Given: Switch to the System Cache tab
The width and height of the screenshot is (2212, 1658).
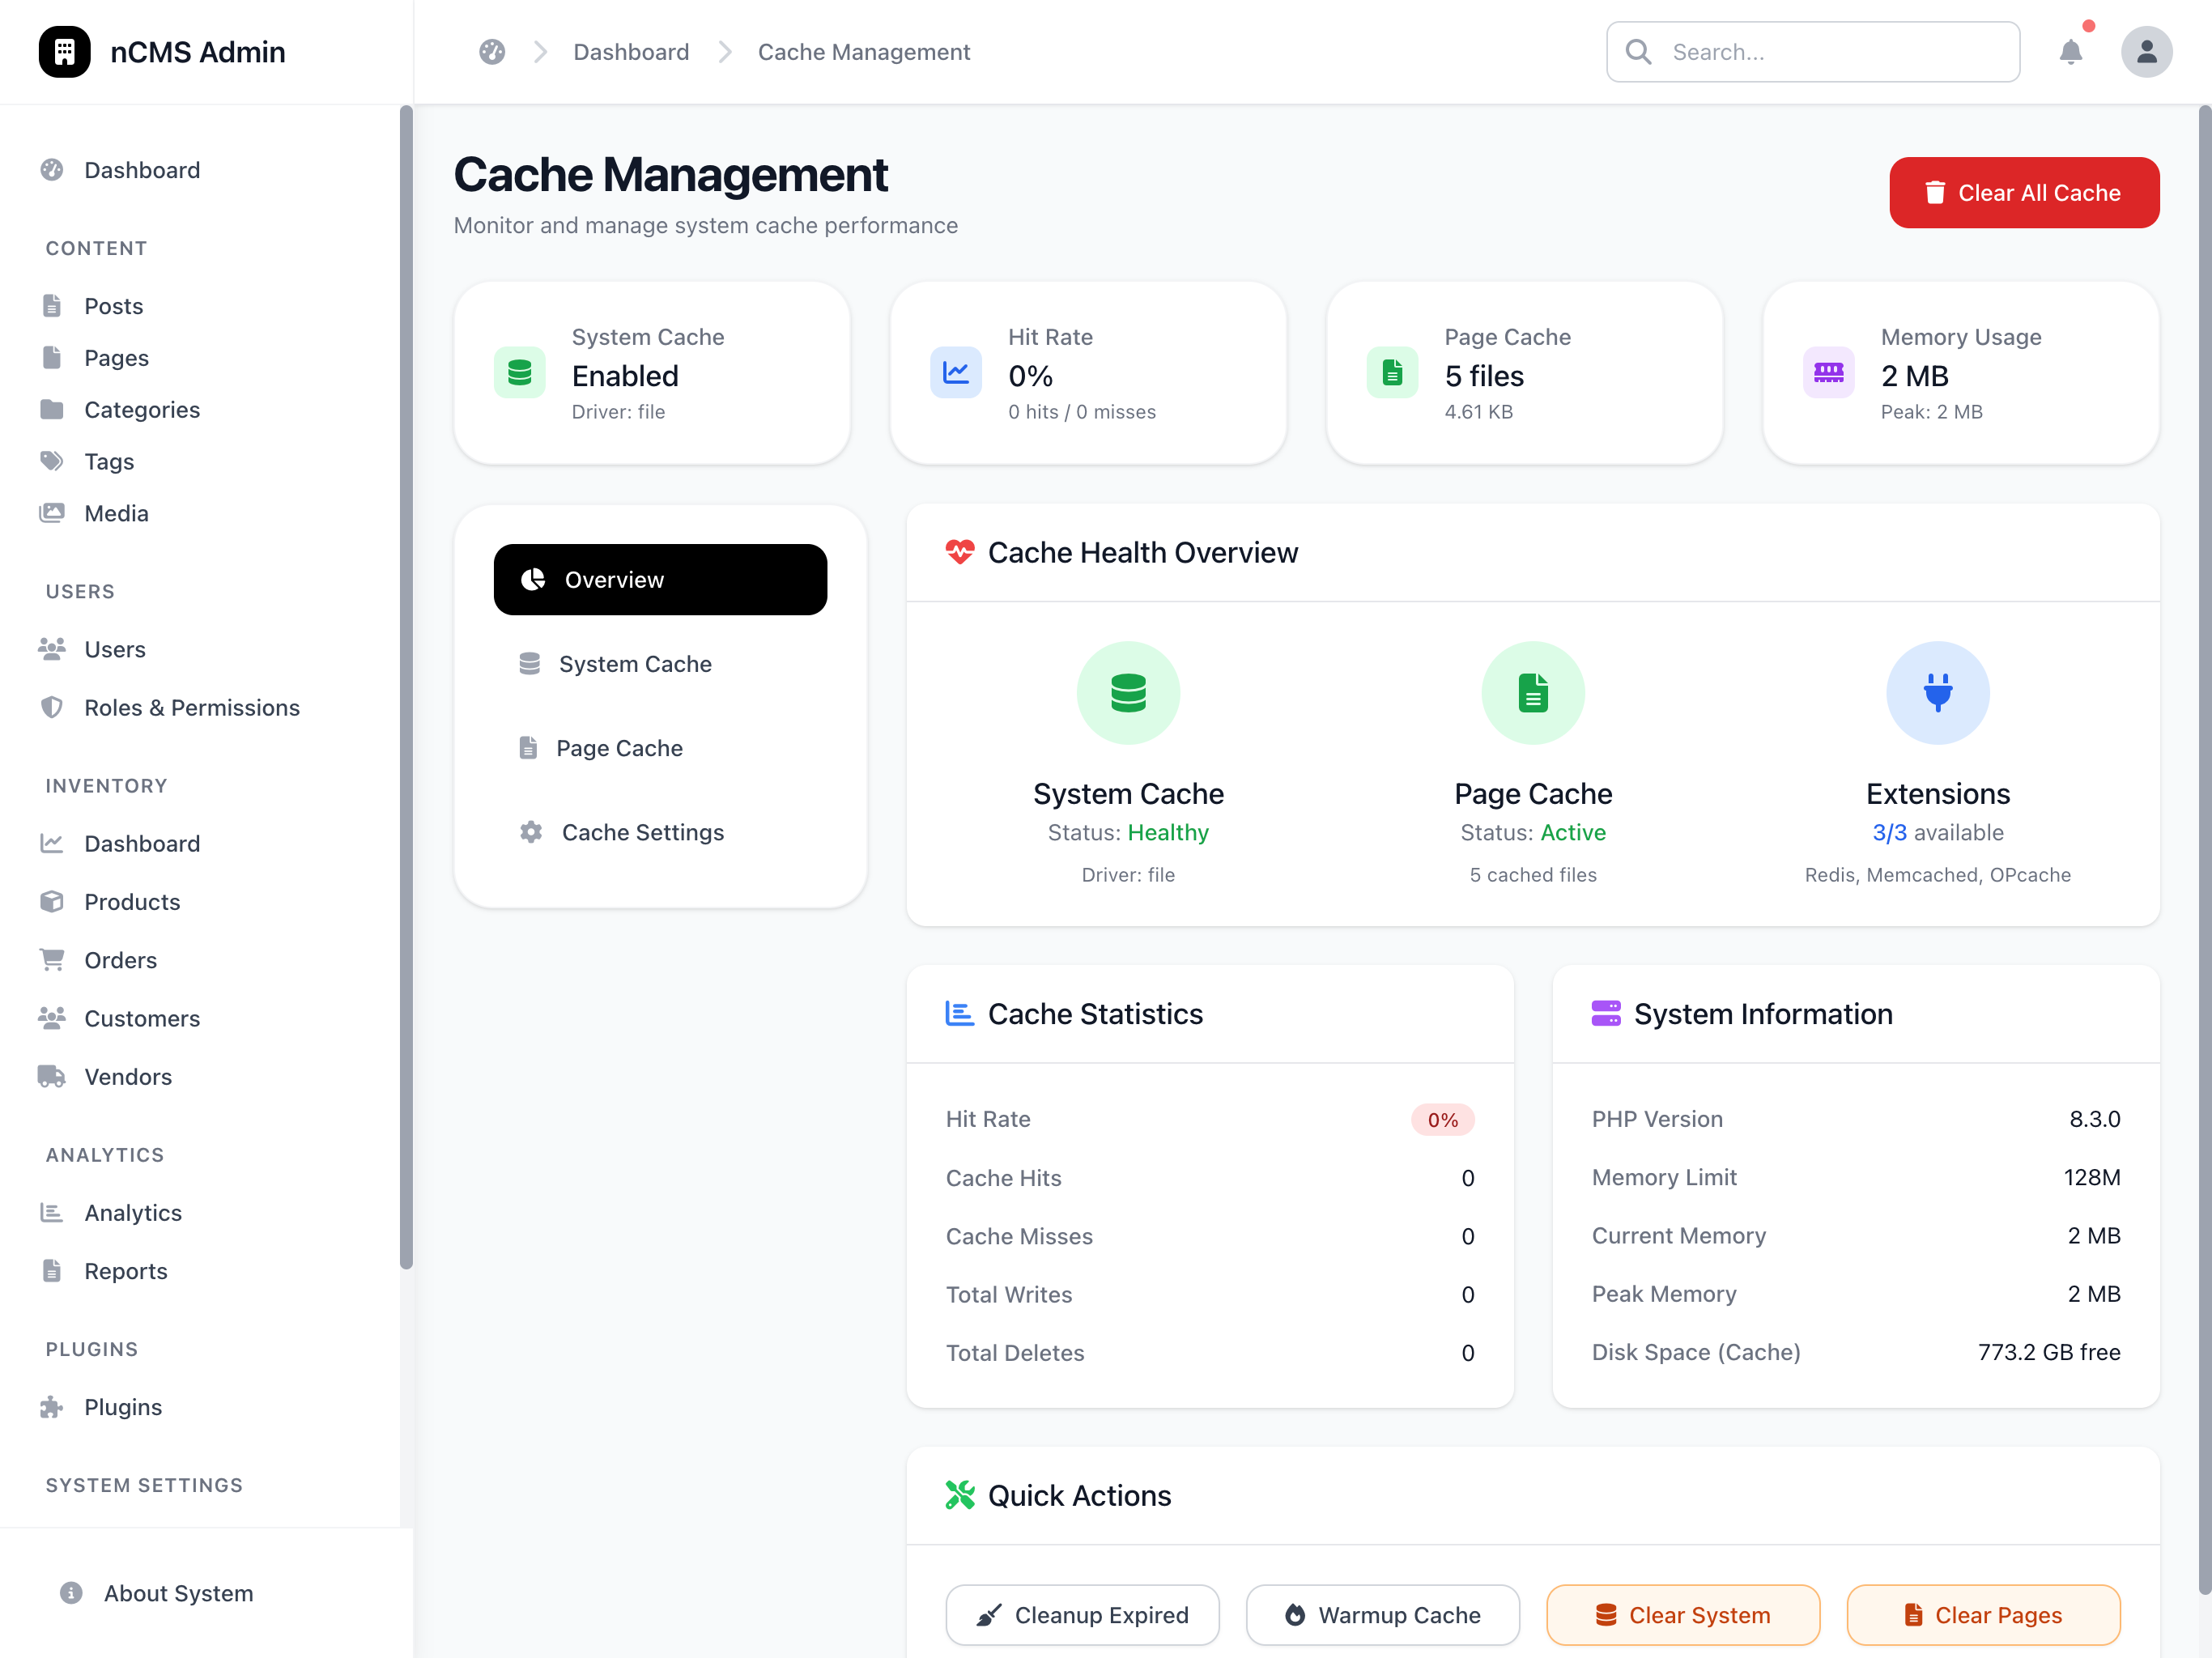Looking at the screenshot, I should 660,663.
